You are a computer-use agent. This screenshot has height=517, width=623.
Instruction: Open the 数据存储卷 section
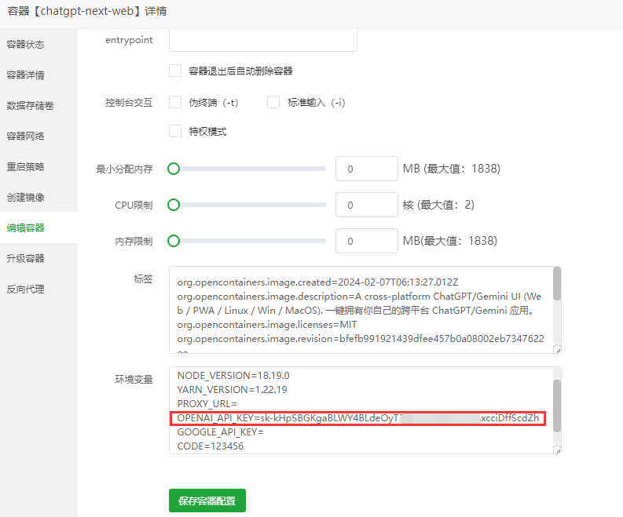pos(30,105)
